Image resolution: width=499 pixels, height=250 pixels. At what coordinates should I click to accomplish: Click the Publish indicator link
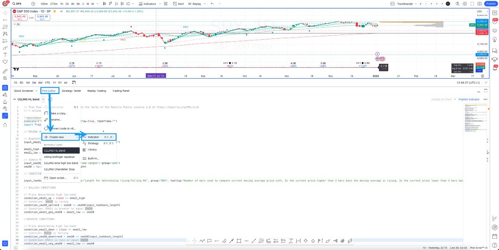pyautogui.click(x=469, y=100)
